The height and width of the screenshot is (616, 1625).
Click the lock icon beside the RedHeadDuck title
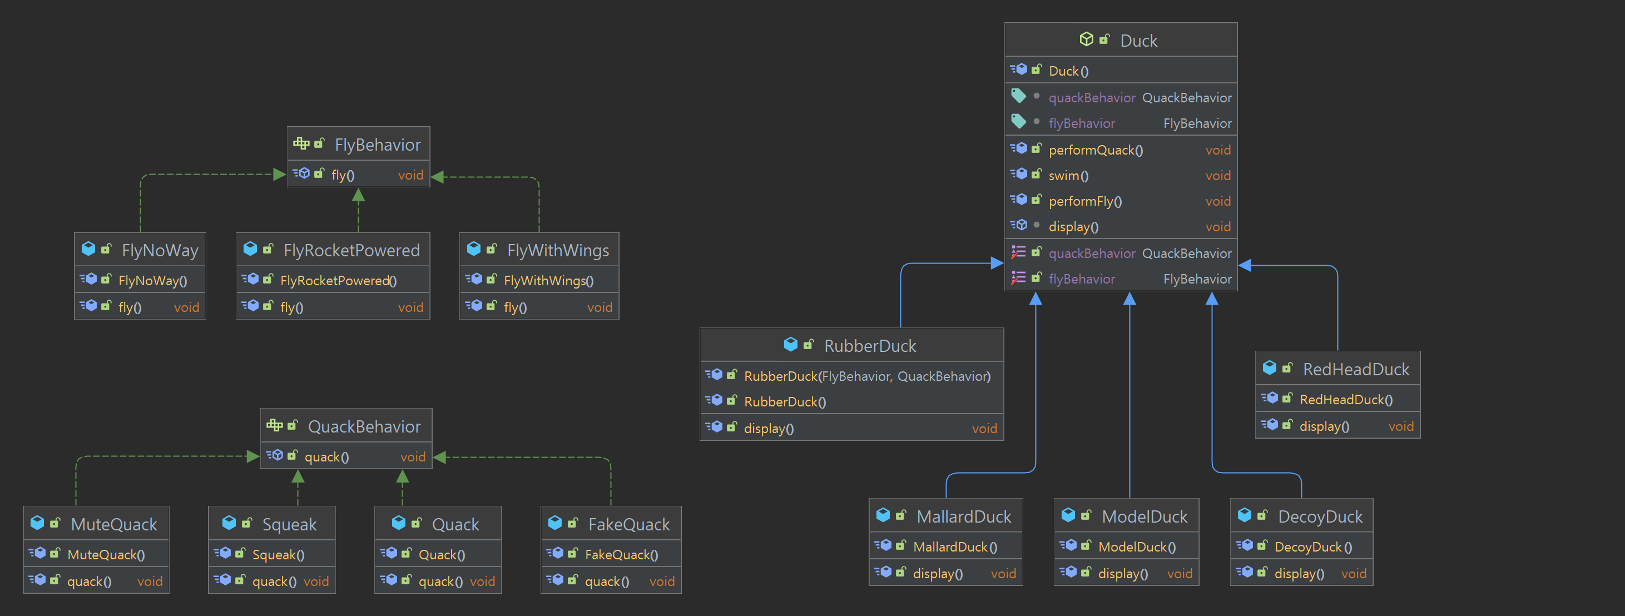pyautogui.click(x=1287, y=368)
